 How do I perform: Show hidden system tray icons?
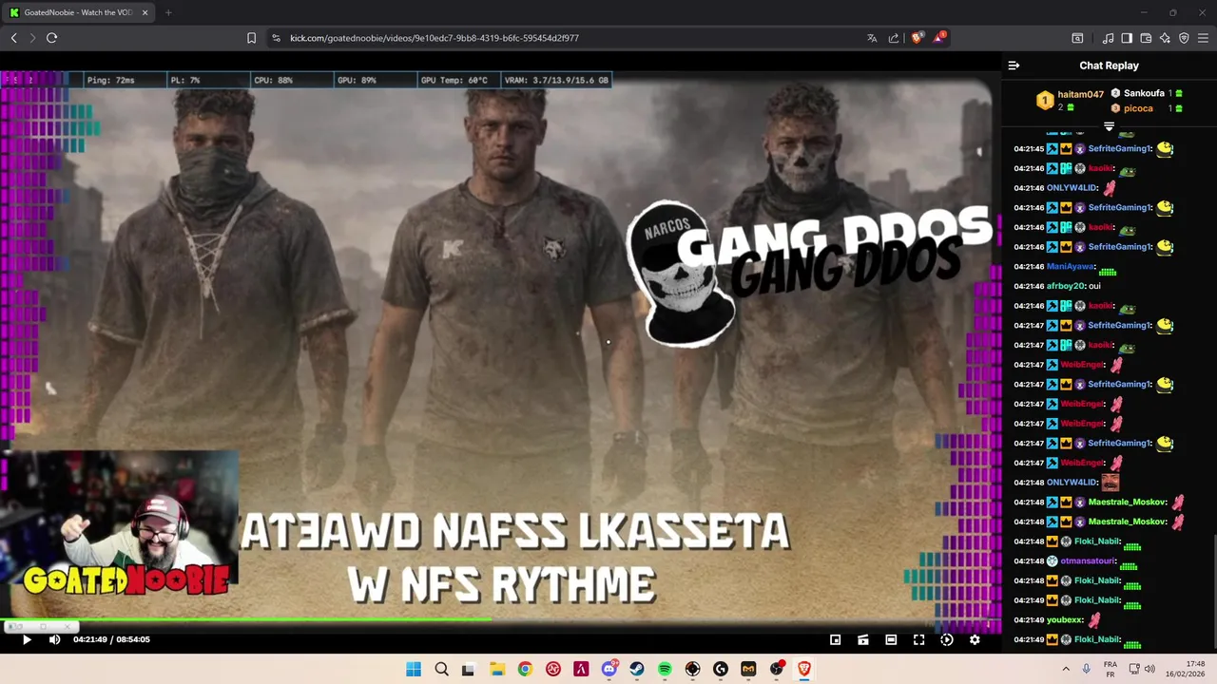(1065, 669)
